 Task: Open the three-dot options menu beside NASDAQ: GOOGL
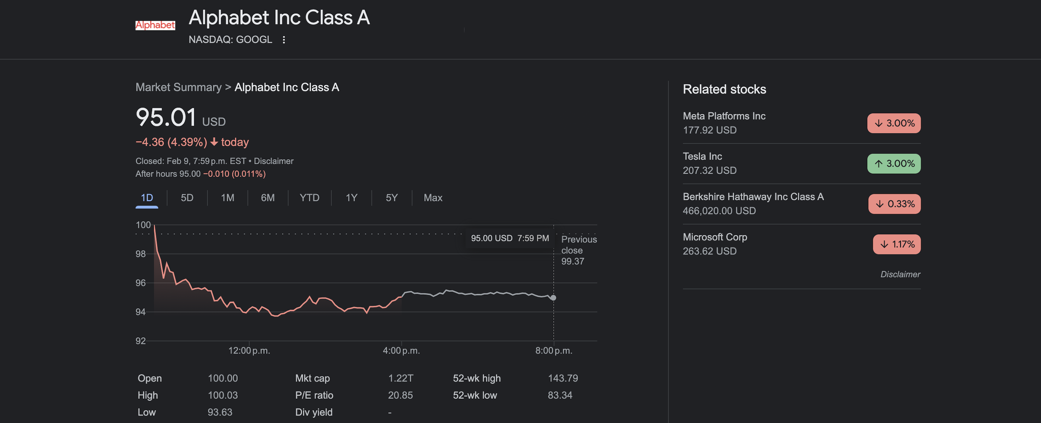(x=284, y=39)
